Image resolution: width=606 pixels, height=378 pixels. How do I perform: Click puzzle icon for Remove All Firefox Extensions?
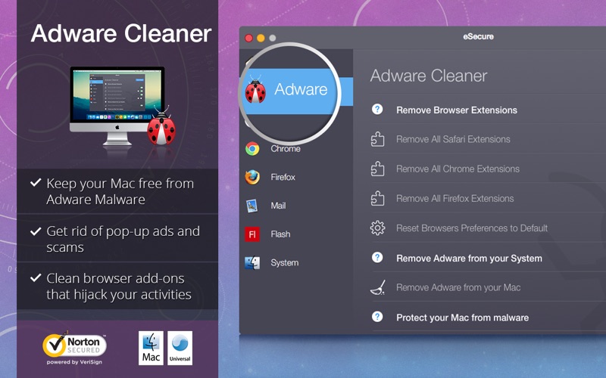pos(377,199)
